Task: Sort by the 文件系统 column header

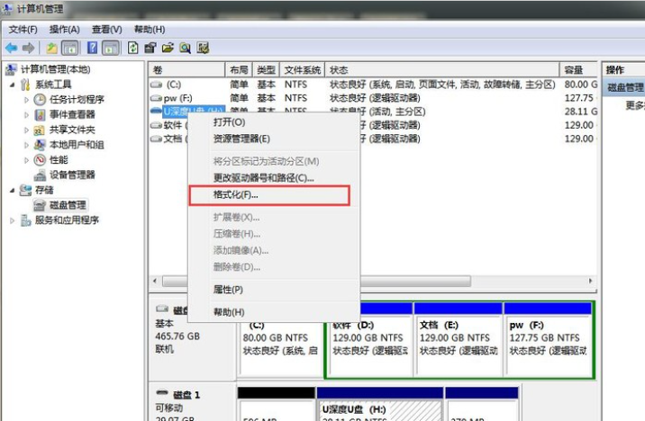Action: 303,70
